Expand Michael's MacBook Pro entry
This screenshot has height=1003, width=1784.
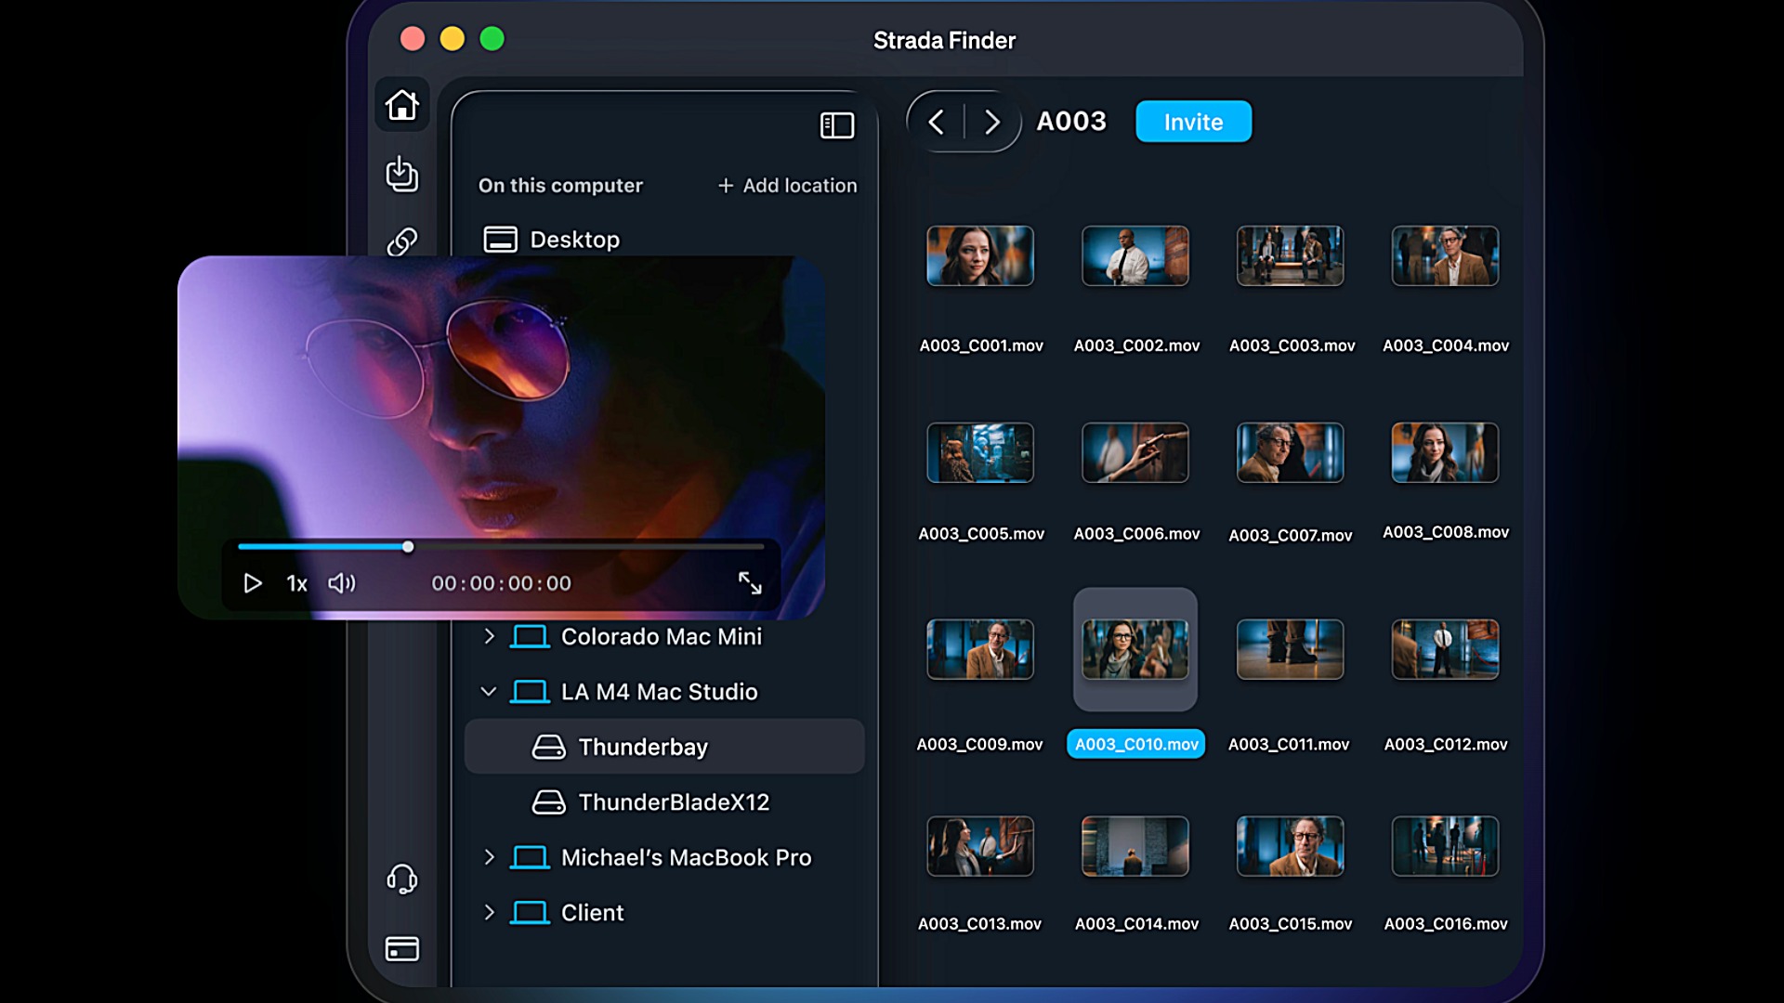(489, 857)
